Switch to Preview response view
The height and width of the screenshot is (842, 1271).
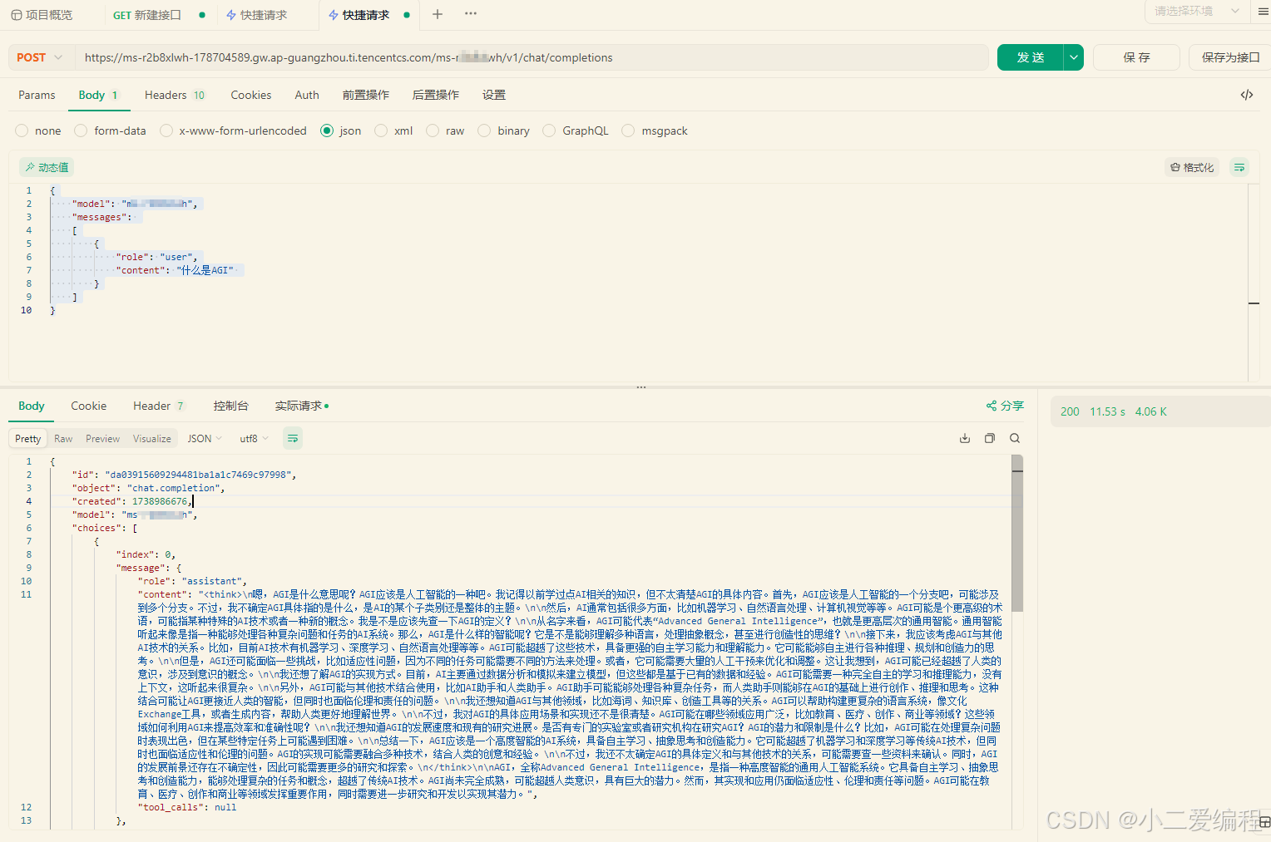point(102,438)
